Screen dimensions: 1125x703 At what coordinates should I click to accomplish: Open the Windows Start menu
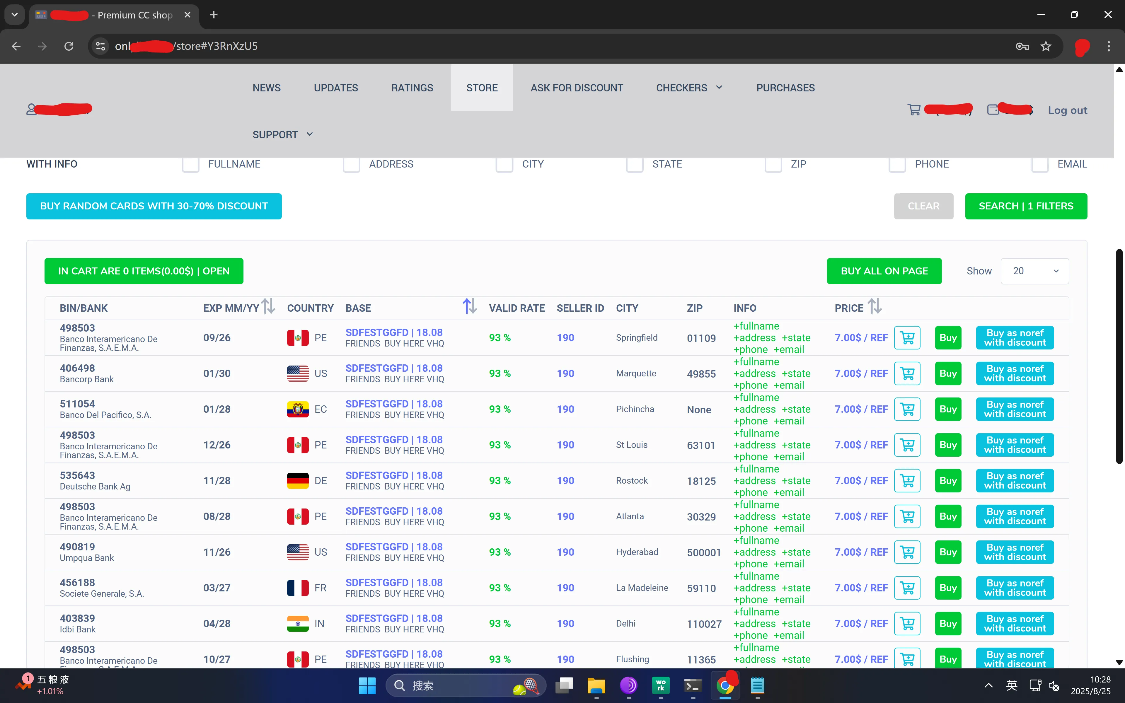pyautogui.click(x=367, y=685)
